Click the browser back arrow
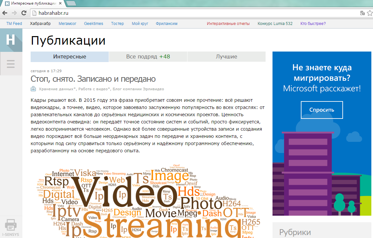373x238 pixels. (x=5, y=13)
